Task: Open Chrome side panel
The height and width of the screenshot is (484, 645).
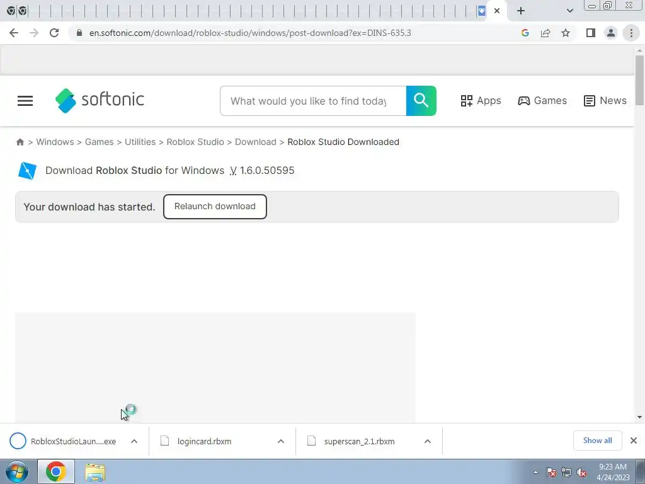Action: (591, 33)
